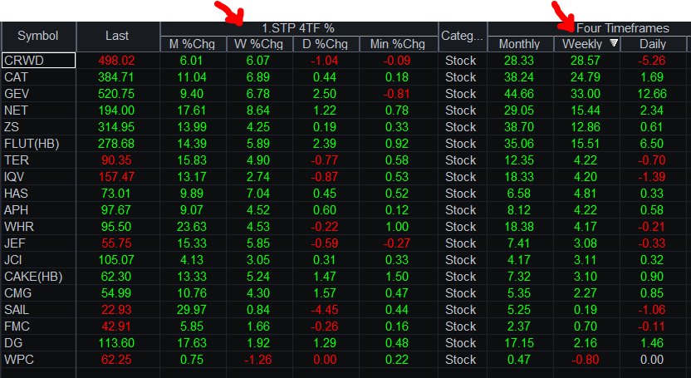Viewport: 691px width, 378px height.
Task: Click the W %Chg column header
Action: [258, 44]
